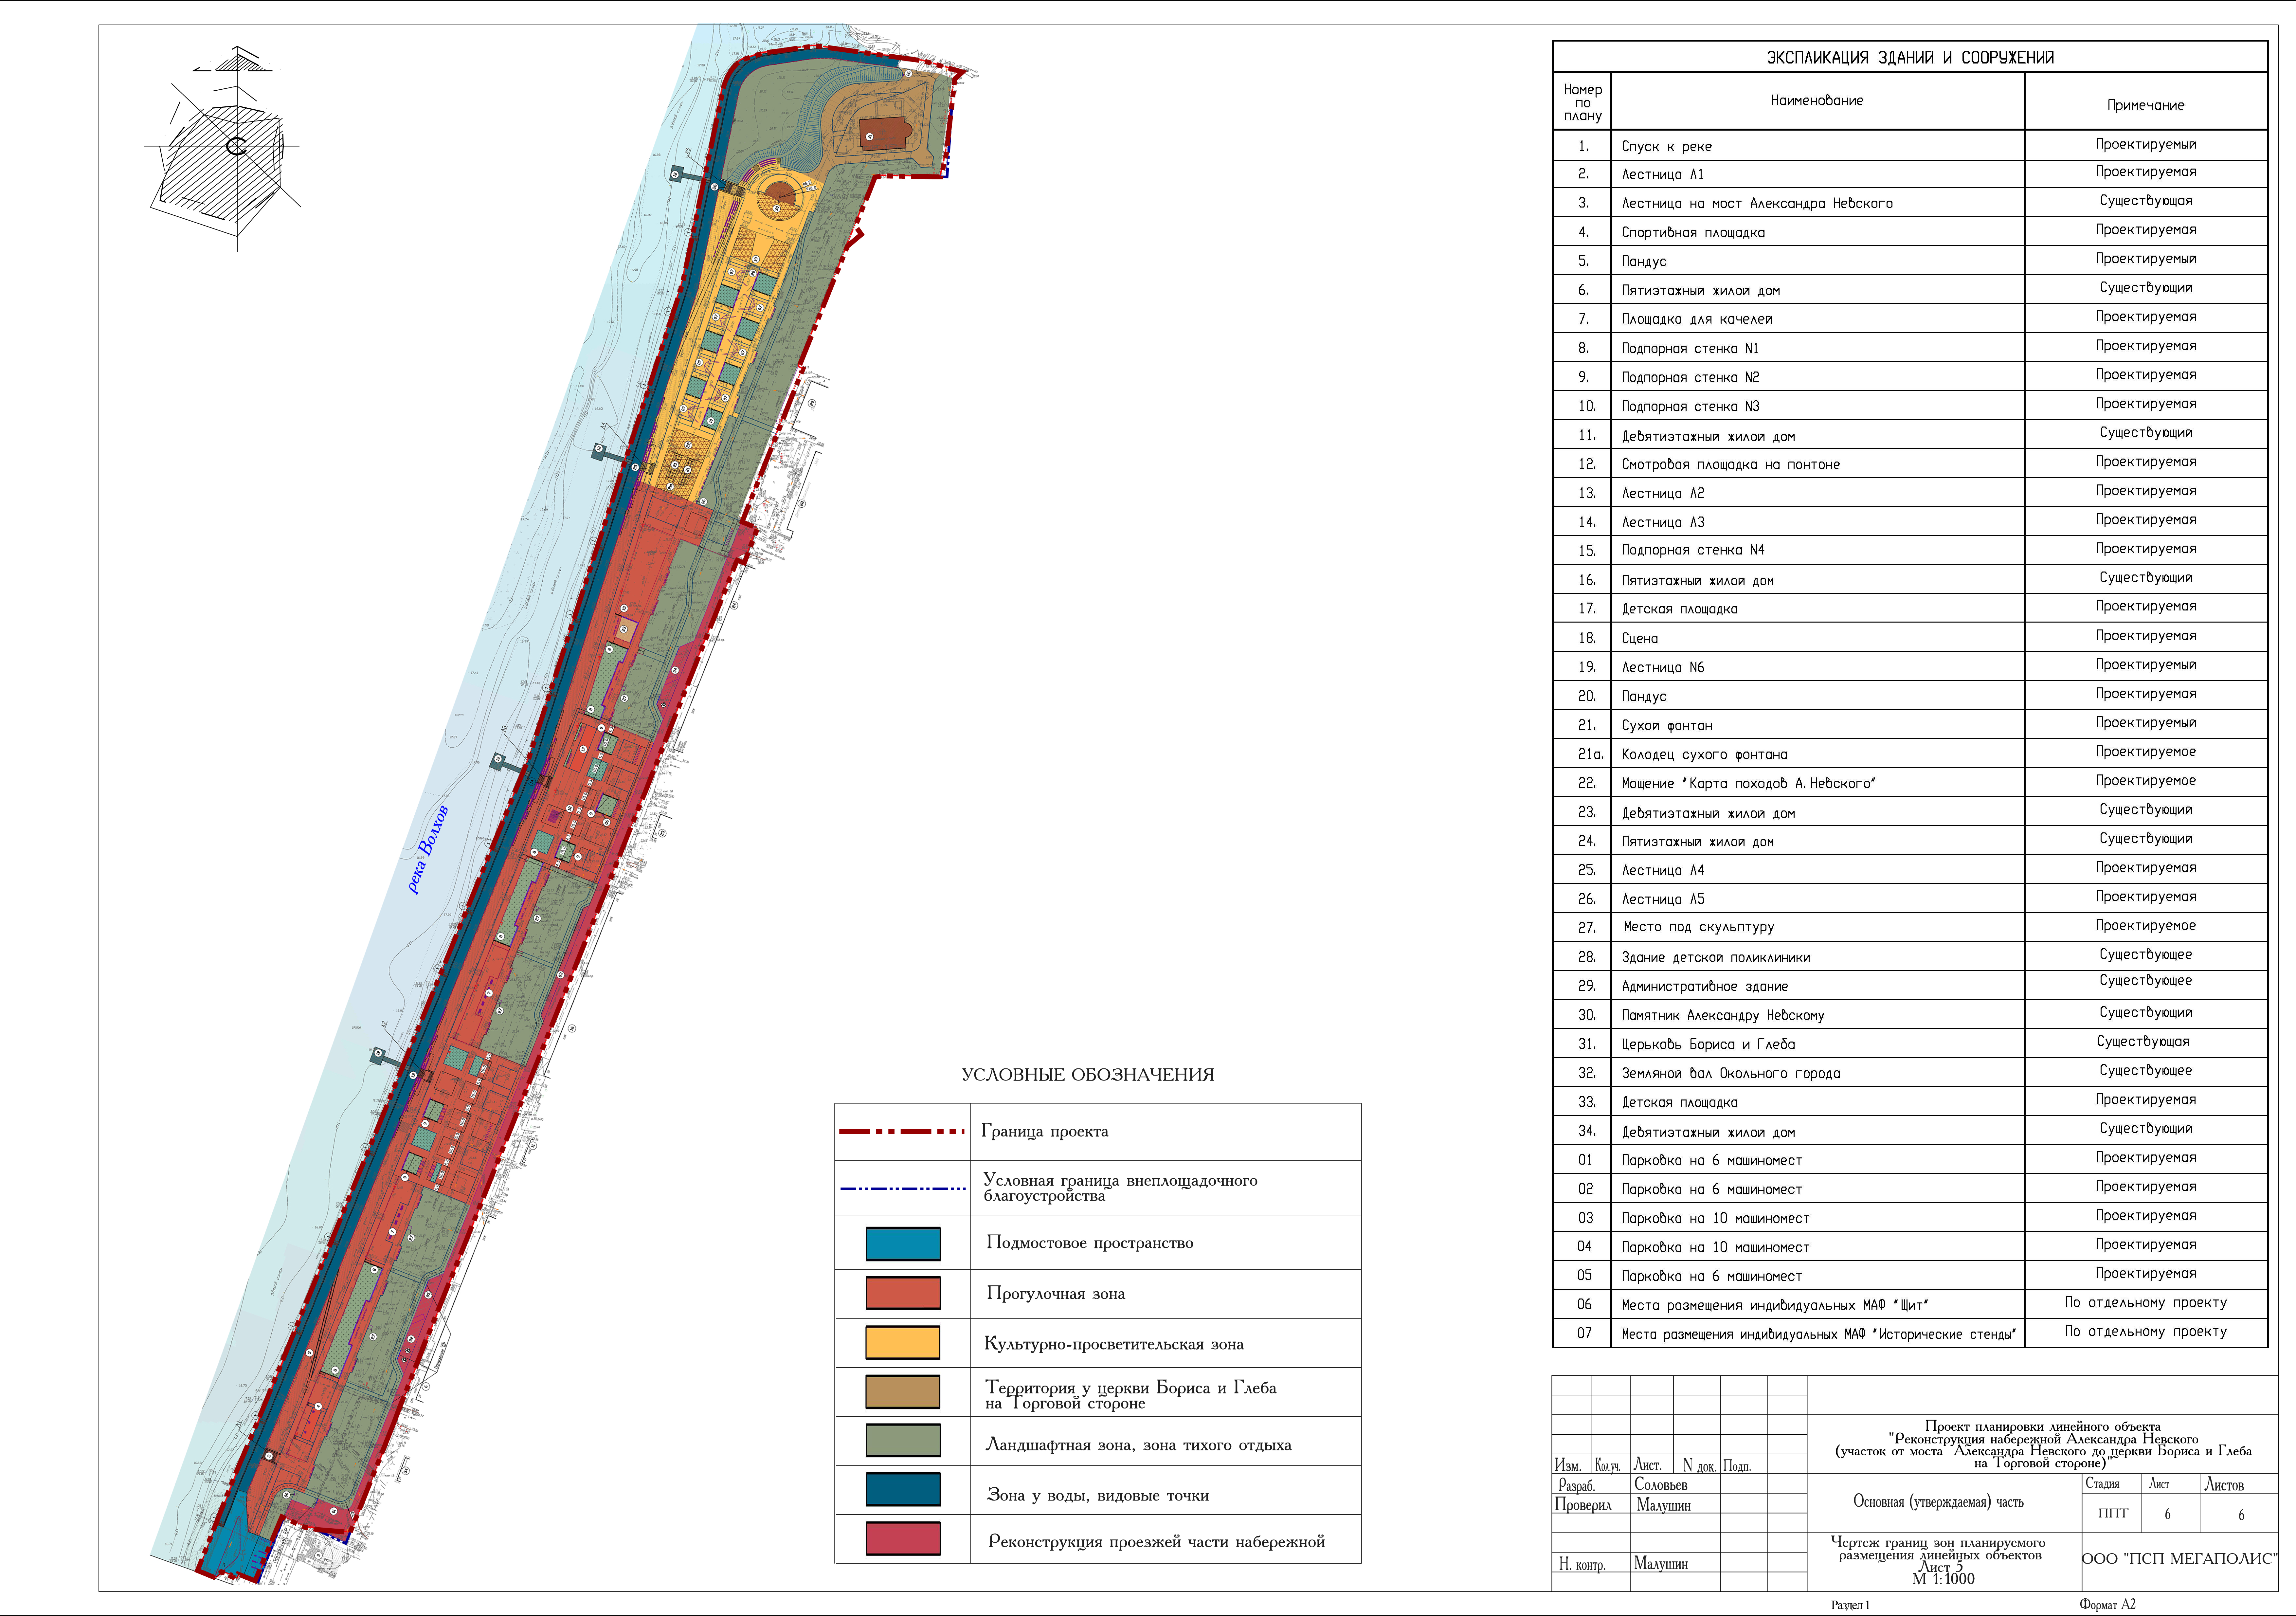Click 'Здание детской поликлиники'
This screenshot has height=1616, width=2296.
(x=1716, y=957)
